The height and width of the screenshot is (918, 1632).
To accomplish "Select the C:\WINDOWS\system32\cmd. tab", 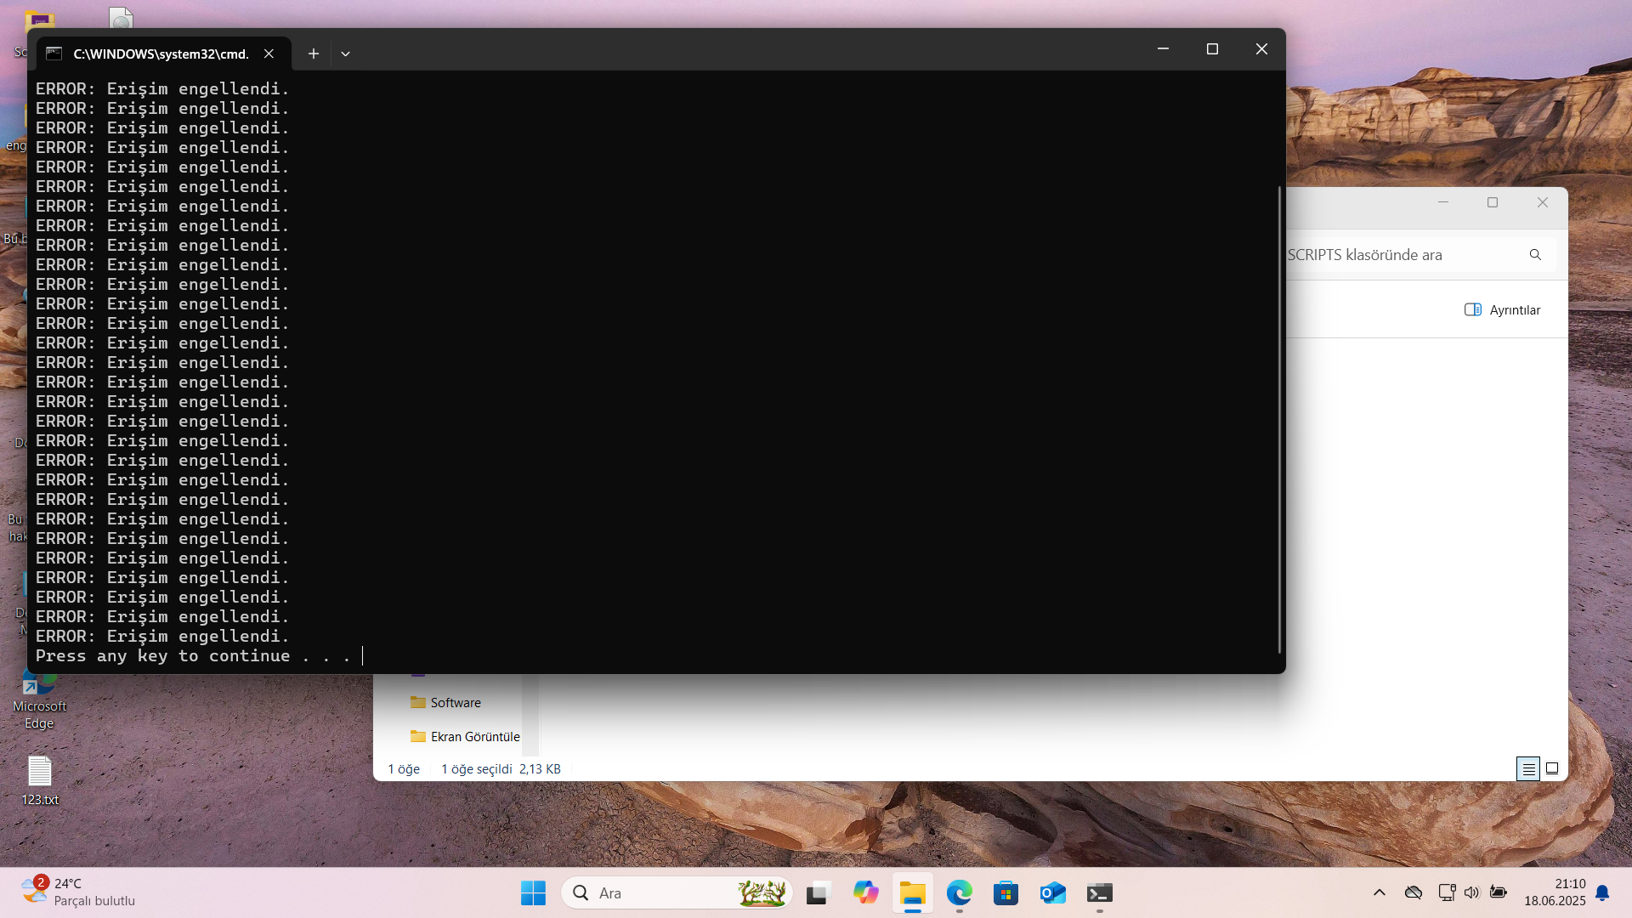I will click(x=161, y=54).
